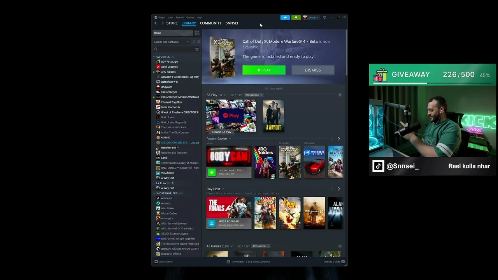The width and height of the screenshot is (498, 280).
Task: Open the Friends menu
Action: coord(180,17)
